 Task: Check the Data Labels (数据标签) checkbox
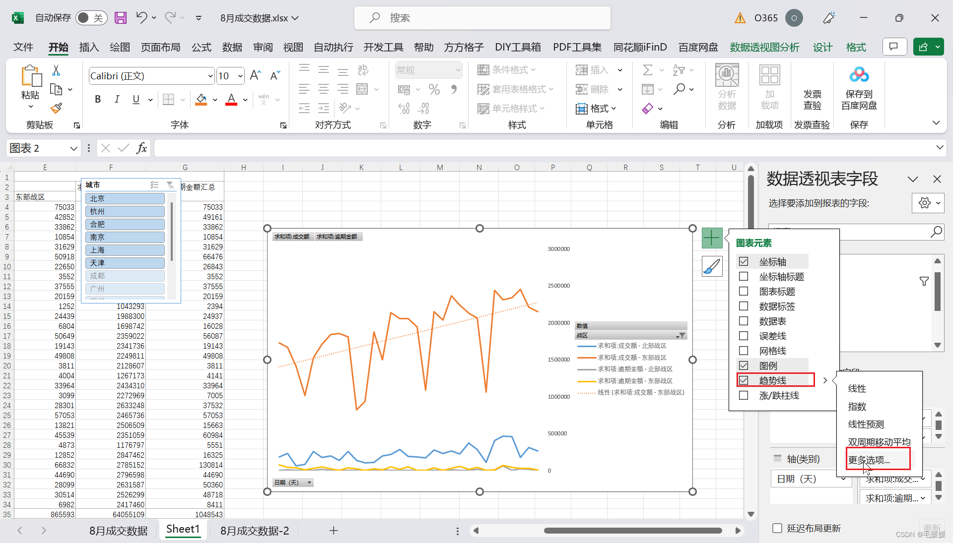744,306
